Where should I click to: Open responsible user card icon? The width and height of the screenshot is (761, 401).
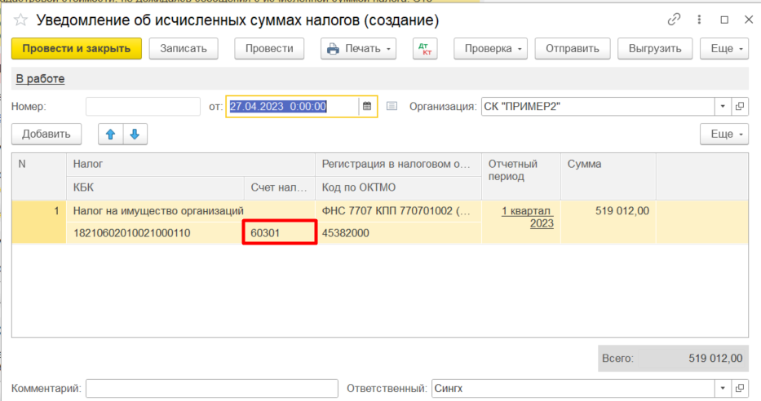(x=740, y=389)
